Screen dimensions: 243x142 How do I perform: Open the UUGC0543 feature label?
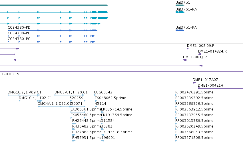click(103, 92)
